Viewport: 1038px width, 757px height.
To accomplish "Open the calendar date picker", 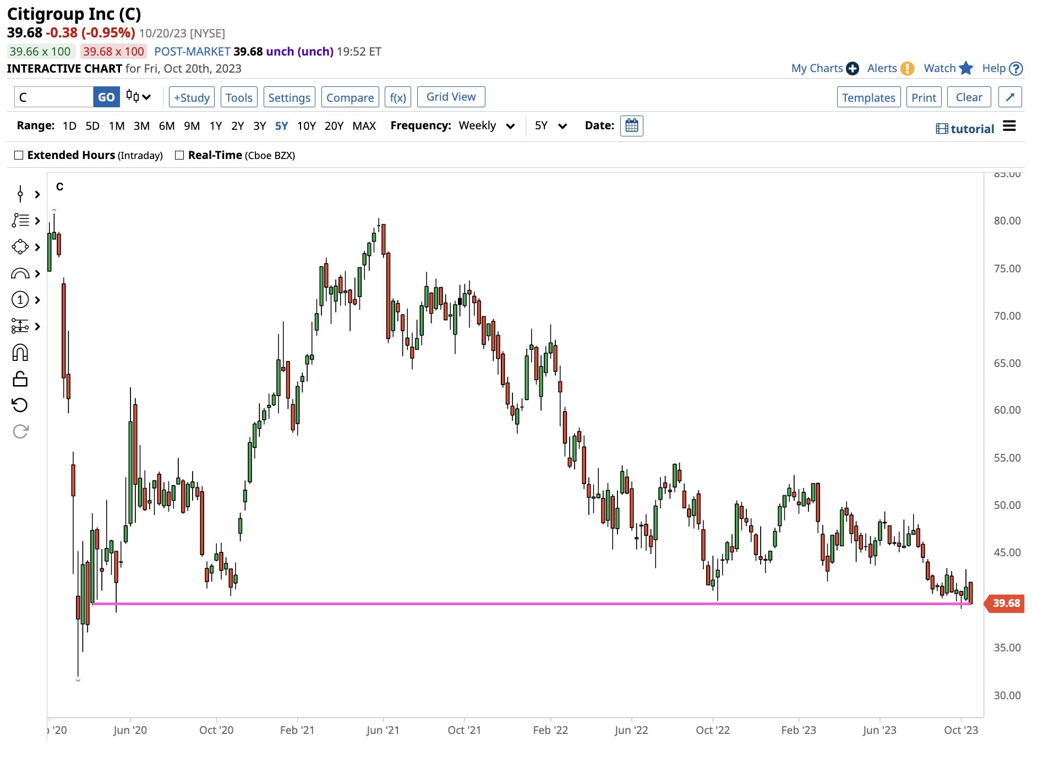I will point(632,125).
